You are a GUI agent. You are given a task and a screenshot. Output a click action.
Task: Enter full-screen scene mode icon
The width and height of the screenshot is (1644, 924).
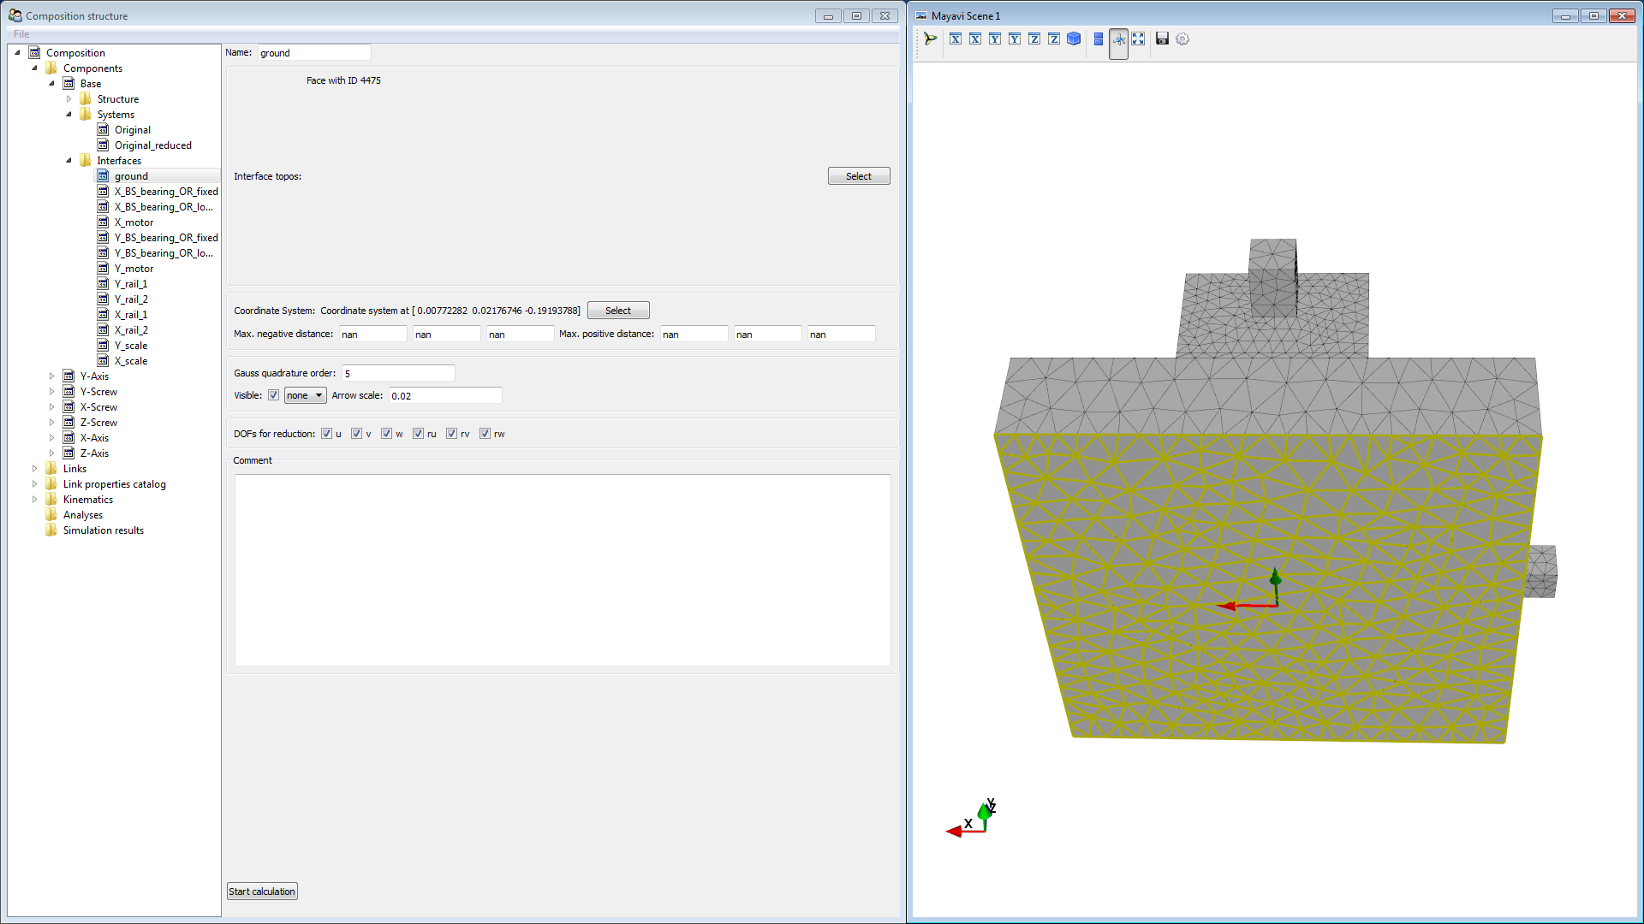tap(1138, 38)
